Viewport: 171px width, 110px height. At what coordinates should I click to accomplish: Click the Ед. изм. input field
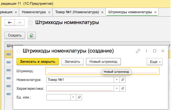(58, 97)
